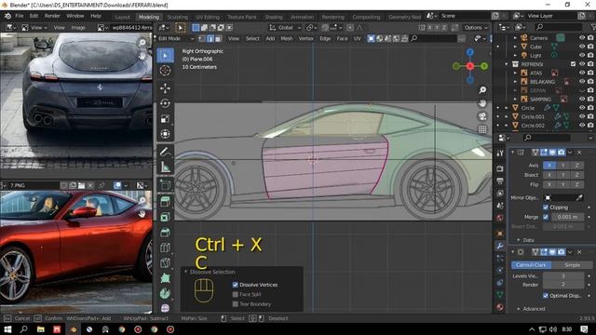Select the Rotate tool
This screenshot has height=335, width=596.
click(165, 103)
